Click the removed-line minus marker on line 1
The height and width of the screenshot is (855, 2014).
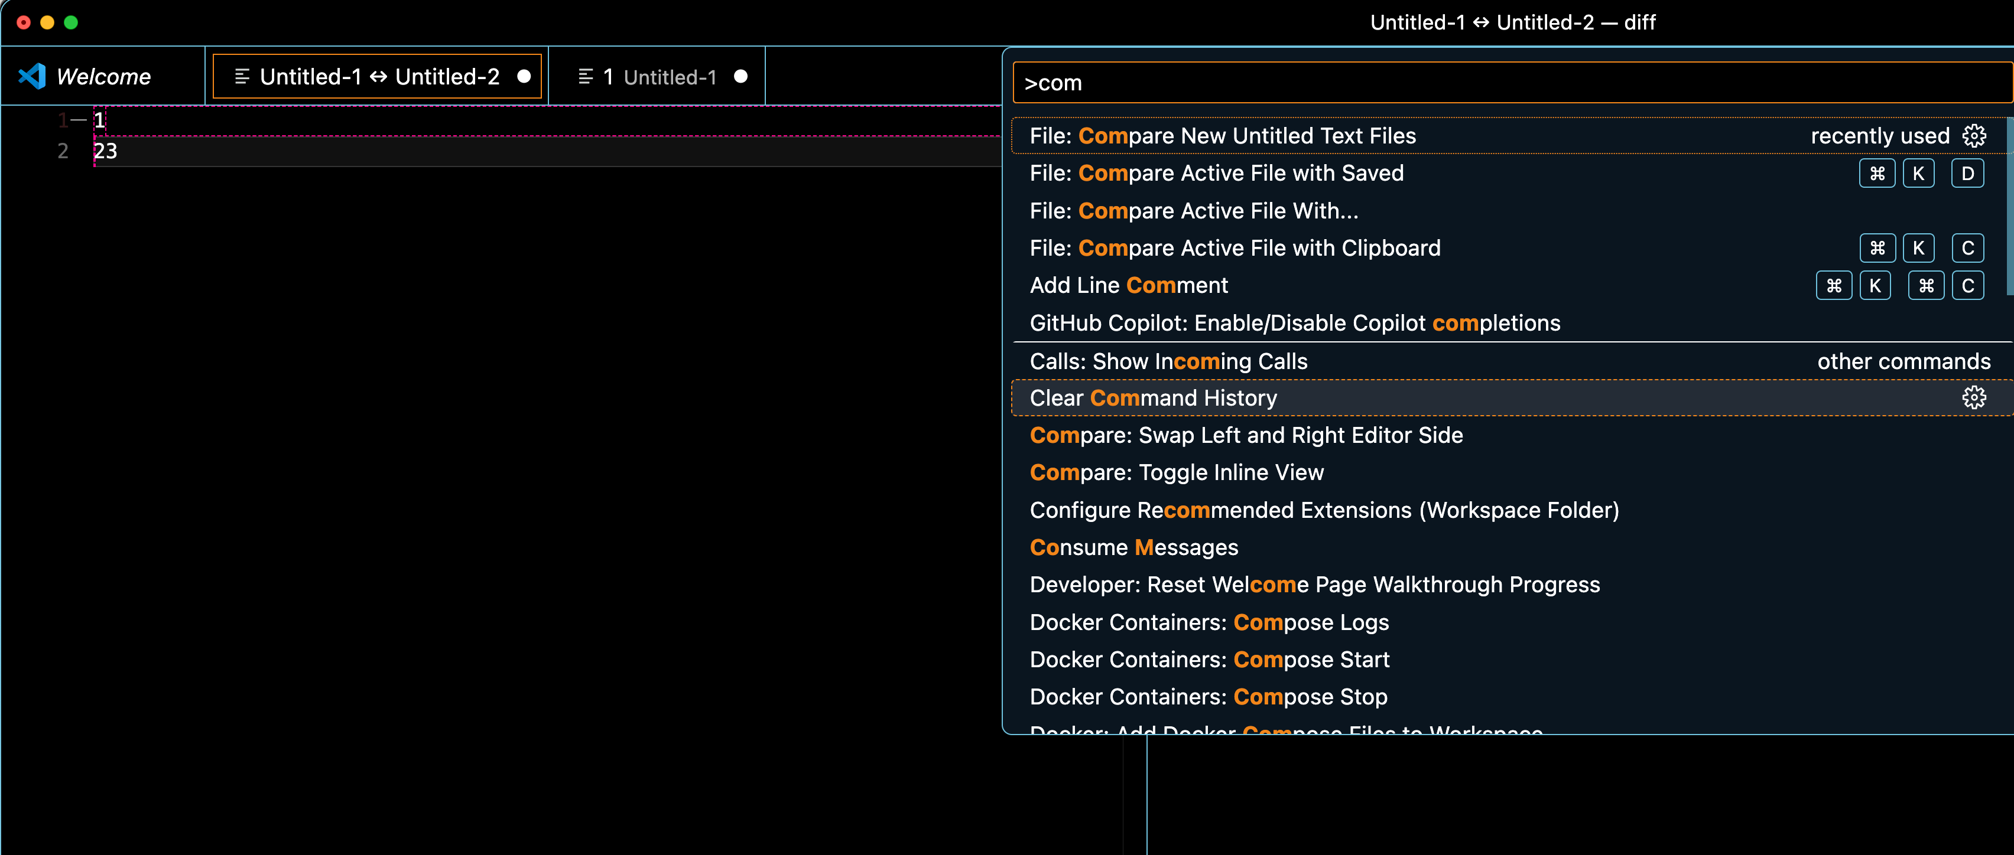pyautogui.click(x=78, y=120)
